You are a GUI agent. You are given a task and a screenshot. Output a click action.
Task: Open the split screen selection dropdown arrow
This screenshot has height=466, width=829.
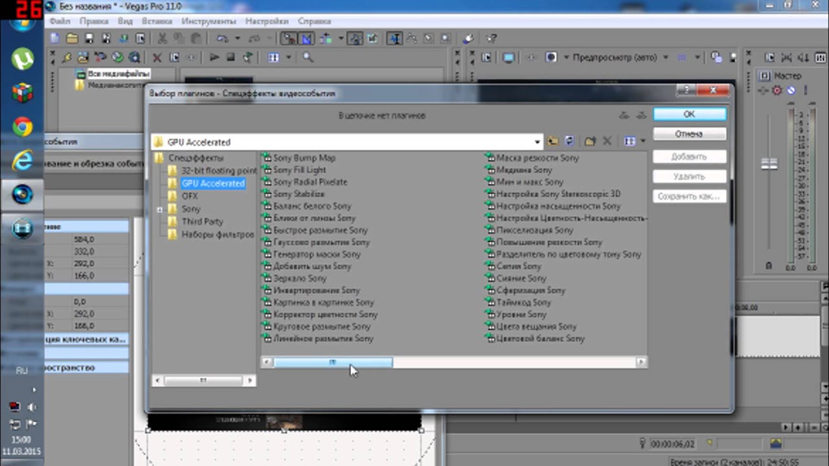(566, 58)
